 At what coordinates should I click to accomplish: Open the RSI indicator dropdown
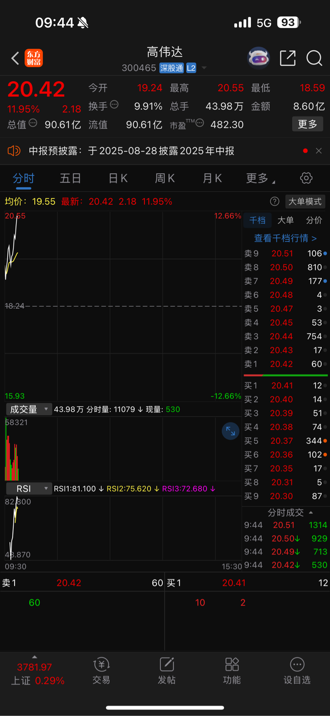click(x=29, y=489)
